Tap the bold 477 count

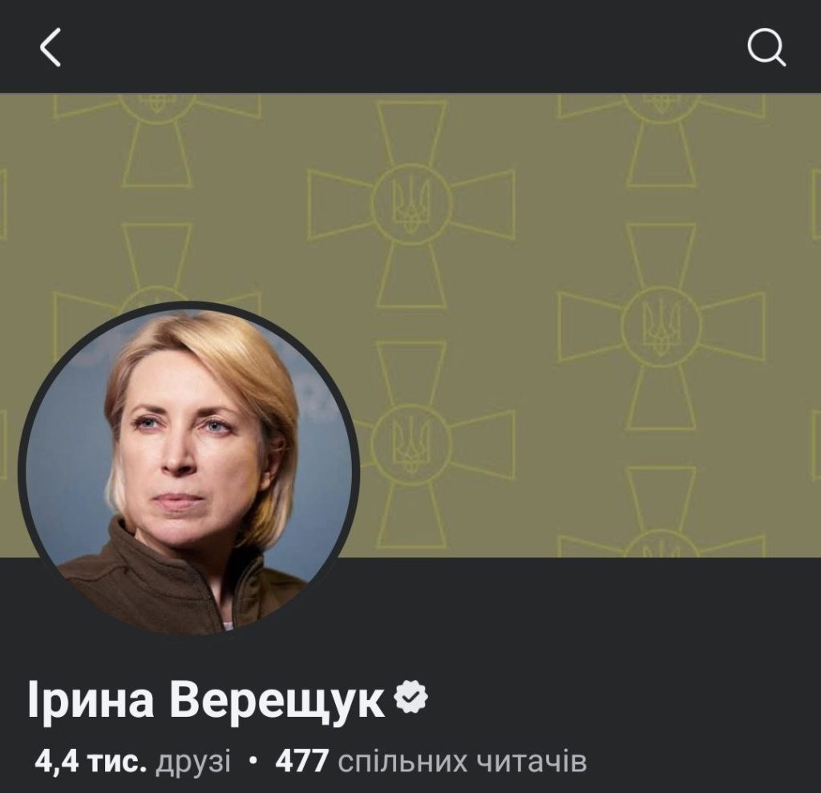302,761
